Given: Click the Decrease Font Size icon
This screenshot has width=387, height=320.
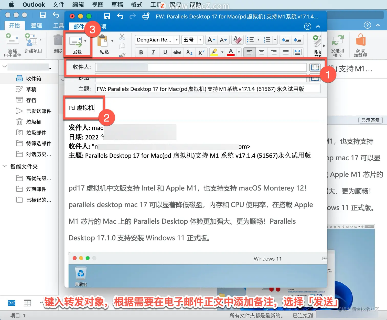Looking at the screenshot, I should (223, 40).
